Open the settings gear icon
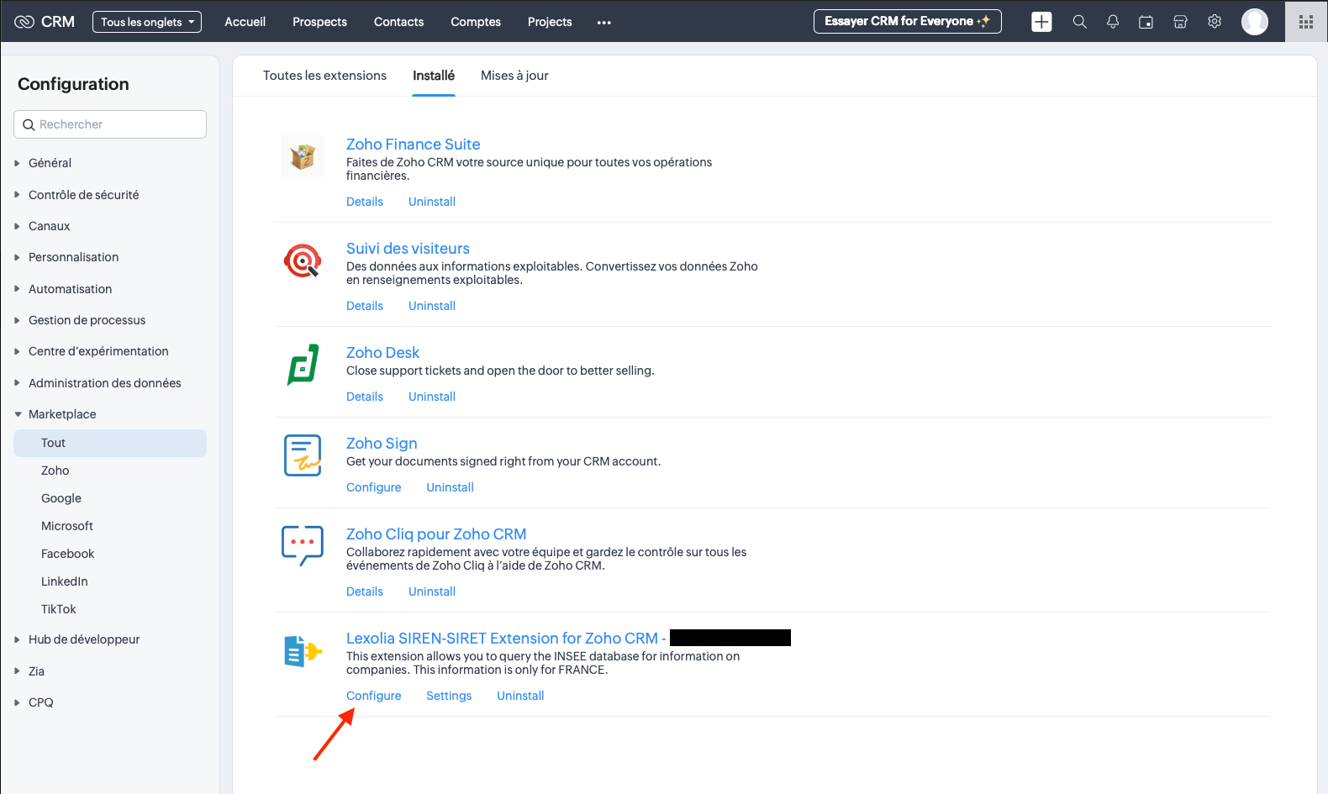1328x794 pixels. (x=1215, y=22)
